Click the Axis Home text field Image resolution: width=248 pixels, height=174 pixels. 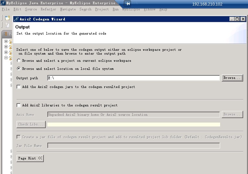point(134,114)
